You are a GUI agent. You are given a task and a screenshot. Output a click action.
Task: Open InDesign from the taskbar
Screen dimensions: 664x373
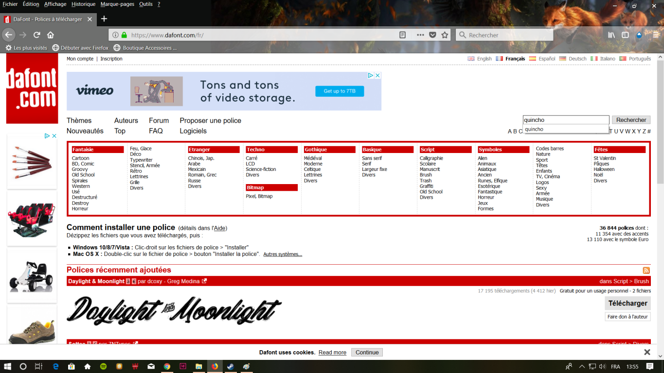(x=183, y=366)
